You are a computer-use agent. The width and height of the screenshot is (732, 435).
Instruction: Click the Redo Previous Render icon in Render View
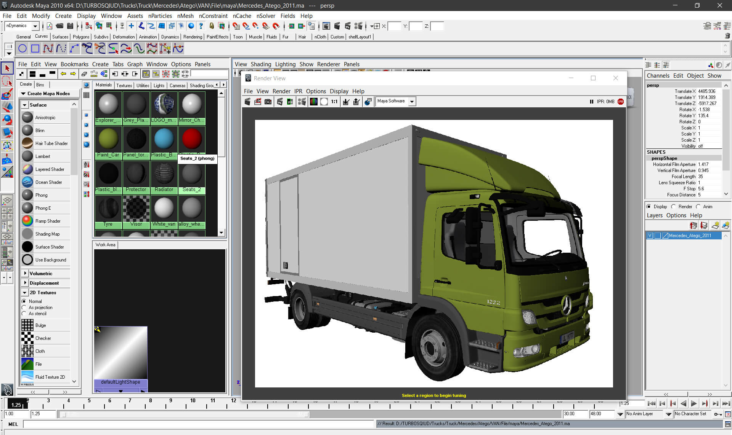click(247, 102)
